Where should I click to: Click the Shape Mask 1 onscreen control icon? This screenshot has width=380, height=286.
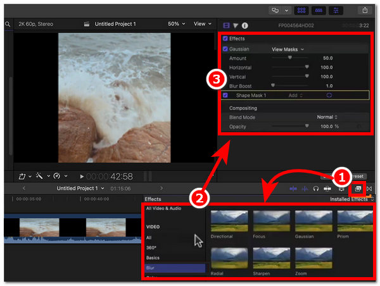pyautogui.click(x=329, y=95)
